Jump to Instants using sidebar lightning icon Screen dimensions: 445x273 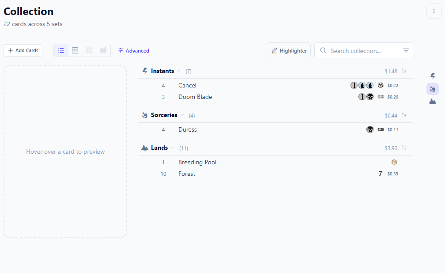tap(433, 76)
